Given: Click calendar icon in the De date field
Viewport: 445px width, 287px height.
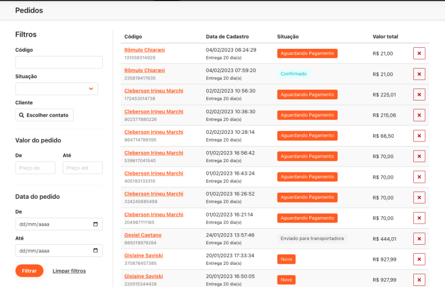Looking at the screenshot, I should tap(95, 224).
